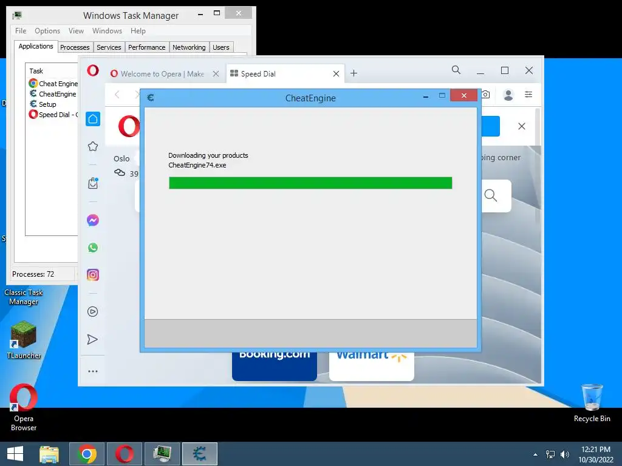Click Speed Dial search magnifier icon

click(491, 195)
